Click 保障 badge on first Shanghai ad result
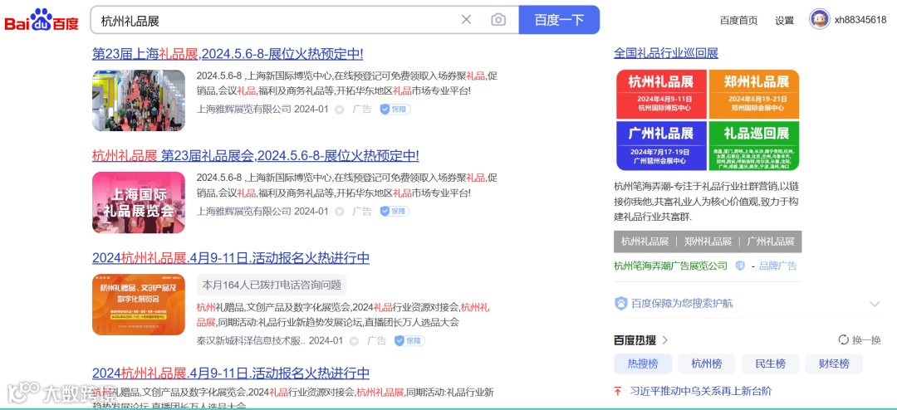The image size is (897, 410). (395, 110)
